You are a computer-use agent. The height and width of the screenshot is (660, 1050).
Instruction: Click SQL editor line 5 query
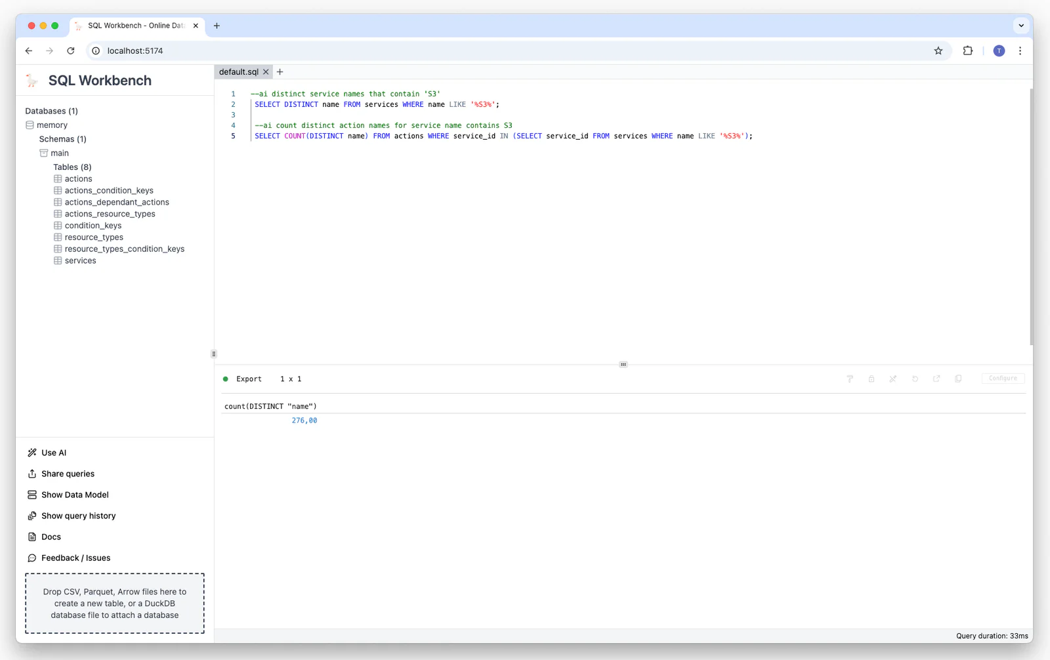tap(503, 136)
